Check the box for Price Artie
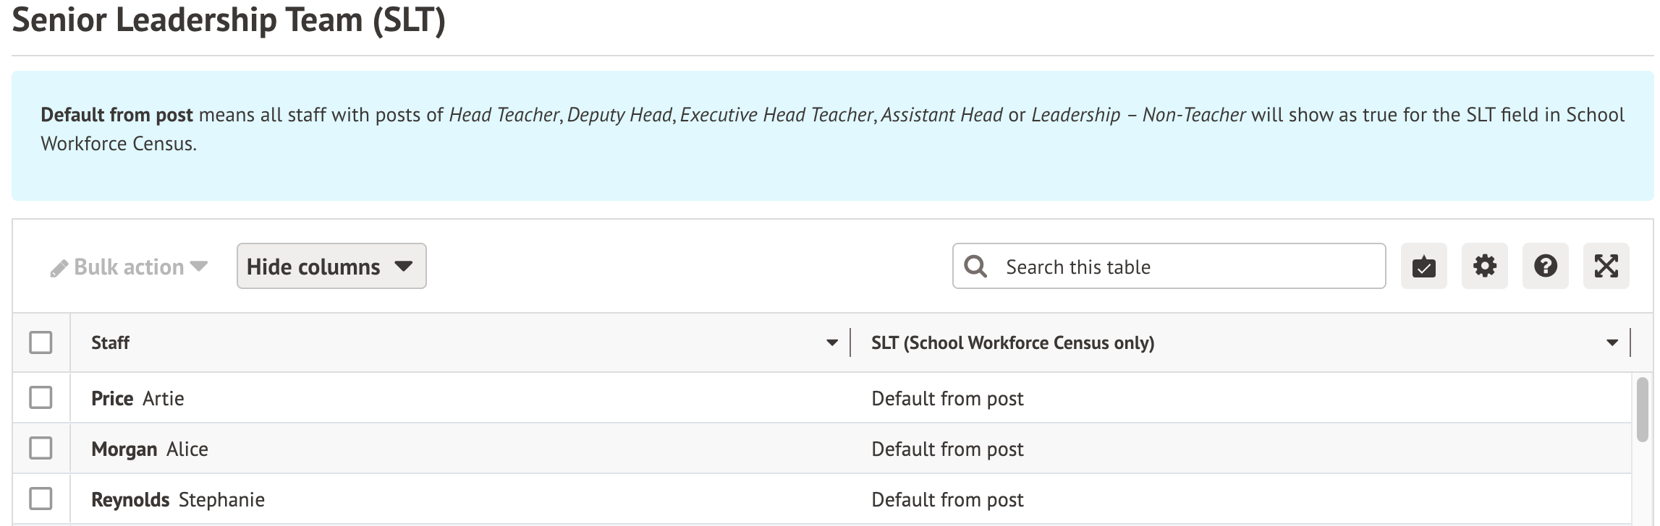Viewport: 1660px width, 526px height. point(41,397)
